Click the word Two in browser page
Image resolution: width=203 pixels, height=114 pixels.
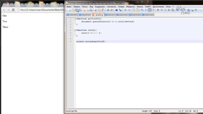5,21
